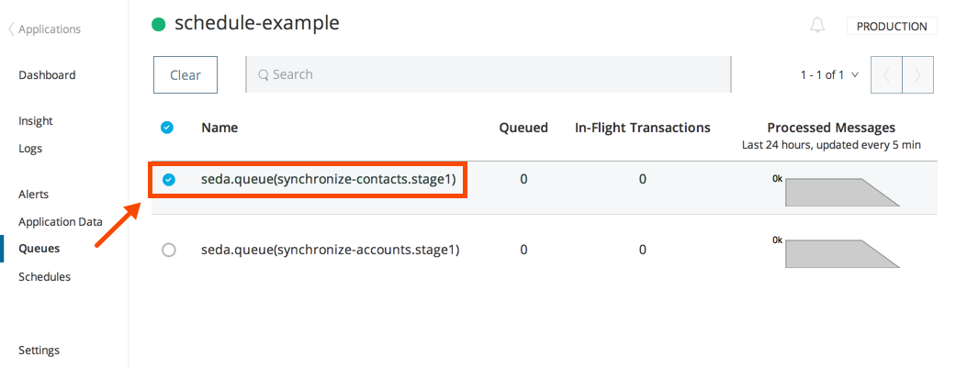
Task: Click the seda.queue(synchronize-accounts.stage1) queue name
Action: click(330, 250)
